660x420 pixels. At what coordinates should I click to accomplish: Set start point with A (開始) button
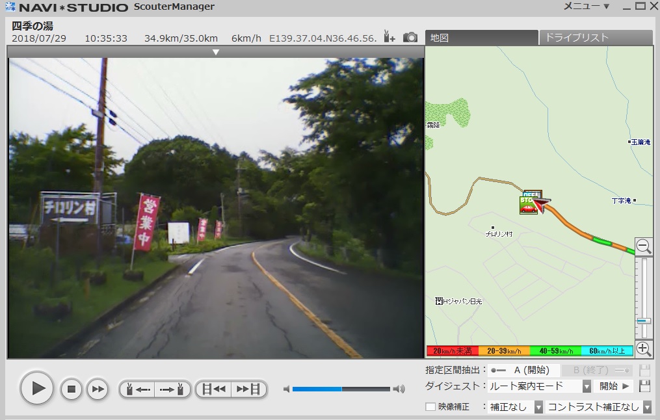(522, 370)
